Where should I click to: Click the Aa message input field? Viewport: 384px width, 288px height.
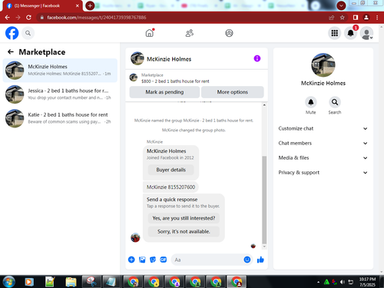[207, 260]
